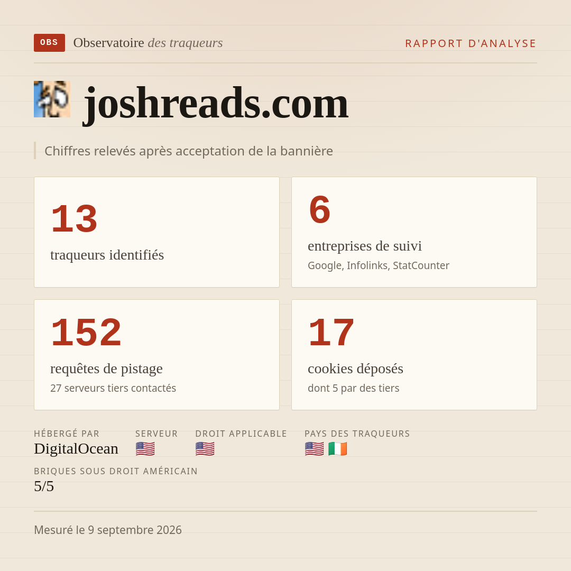The image size is (571, 571).
Task: Click the entreprises de suivi label
Action: click(364, 246)
